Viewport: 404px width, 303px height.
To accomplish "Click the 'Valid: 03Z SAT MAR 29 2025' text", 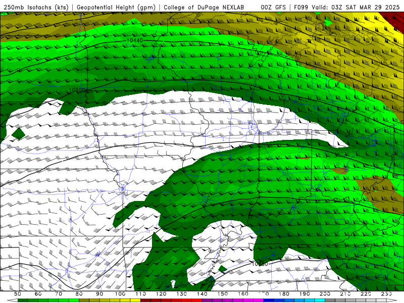I will (x=356, y=7).
